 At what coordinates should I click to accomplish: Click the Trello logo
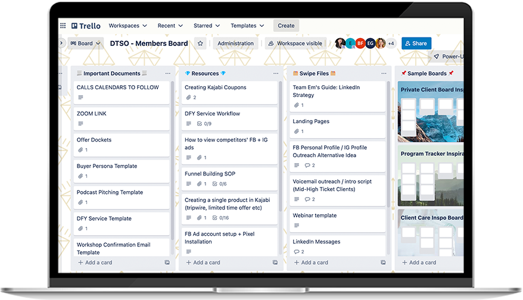click(x=86, y=26)
